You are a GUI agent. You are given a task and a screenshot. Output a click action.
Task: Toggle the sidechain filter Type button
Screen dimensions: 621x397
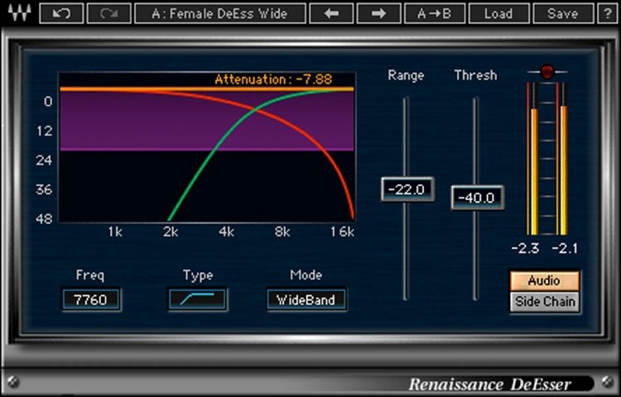[197, 299]
